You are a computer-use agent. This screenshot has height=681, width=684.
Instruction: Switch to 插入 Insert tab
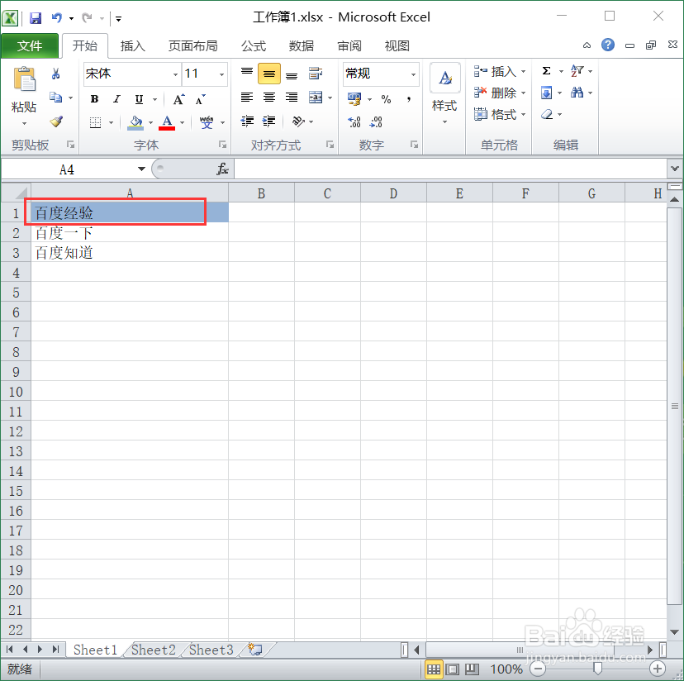[133, 45]
